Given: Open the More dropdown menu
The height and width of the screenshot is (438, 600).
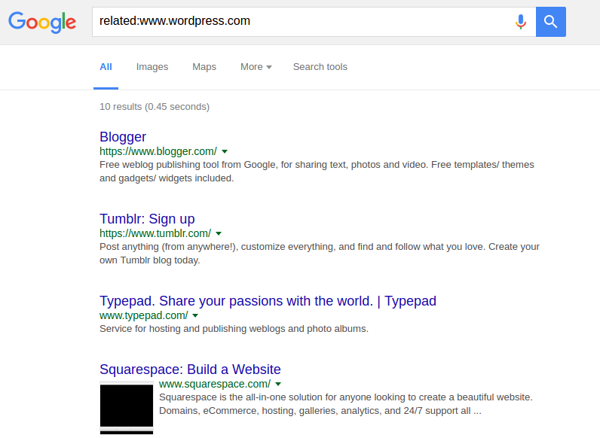Looking at the screenshot, I should coord(256,67).
